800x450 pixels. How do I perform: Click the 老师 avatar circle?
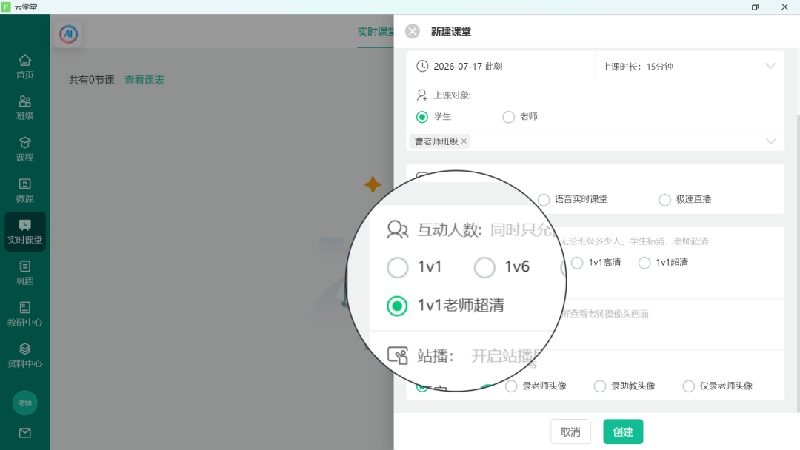coord(24,403)
